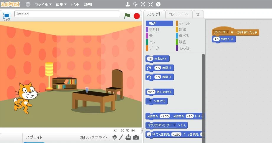Open the target dropdown in へ向ける block
Viewport: 272px width, 143px height.
[x=149, y=101]
